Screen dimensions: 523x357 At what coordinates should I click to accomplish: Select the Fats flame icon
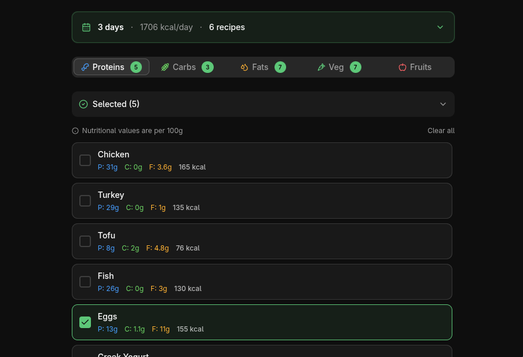pyautogui.click(x=244, y=67)
